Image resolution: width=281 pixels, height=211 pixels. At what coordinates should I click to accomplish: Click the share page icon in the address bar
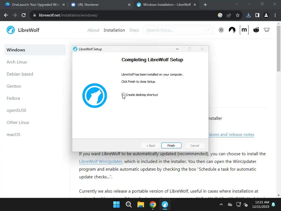pos(229,15)
